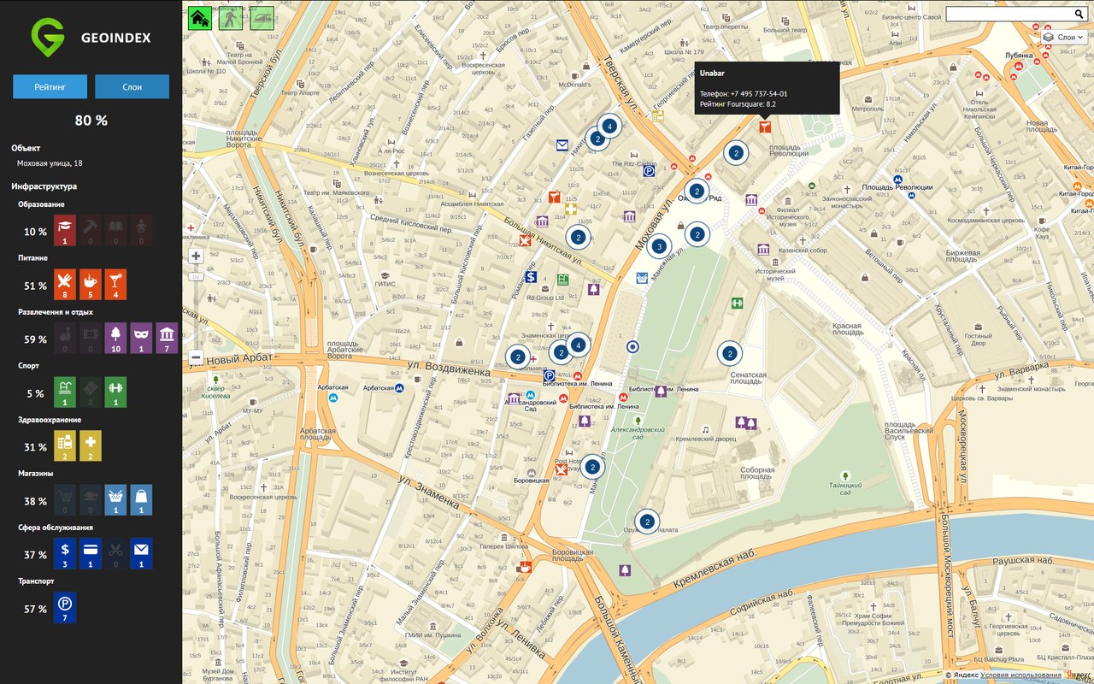
Task: Switch to train transport mode
Action: (262, 18)
